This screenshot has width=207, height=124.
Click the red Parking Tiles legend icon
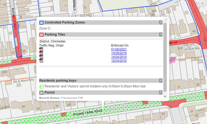click(41, 35)
